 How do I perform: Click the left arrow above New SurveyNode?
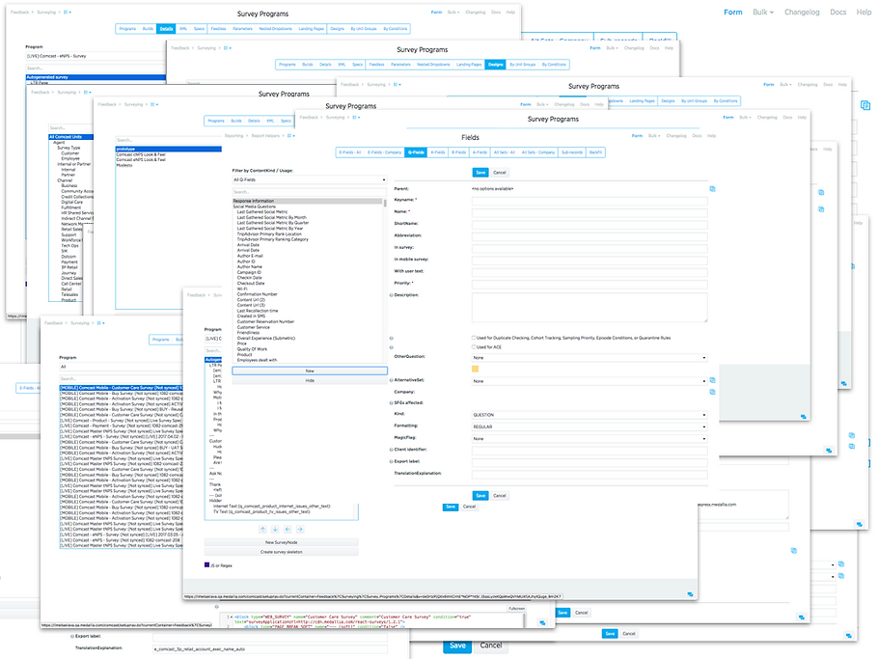(x=288, y=529)
